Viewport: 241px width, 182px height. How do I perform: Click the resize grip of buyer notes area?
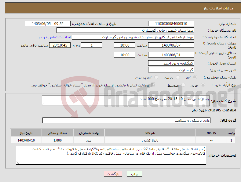click(18, 163)
